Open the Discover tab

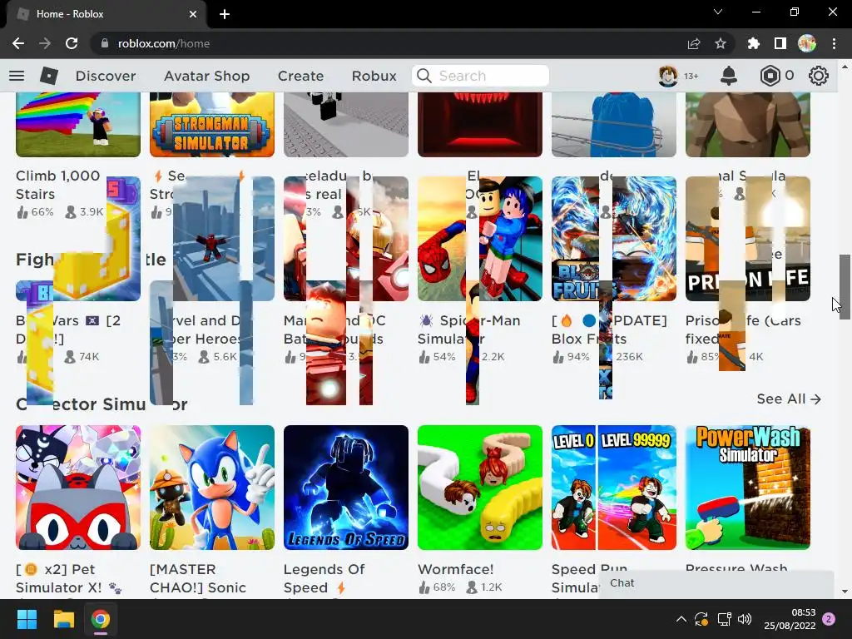tap(106, 76)
